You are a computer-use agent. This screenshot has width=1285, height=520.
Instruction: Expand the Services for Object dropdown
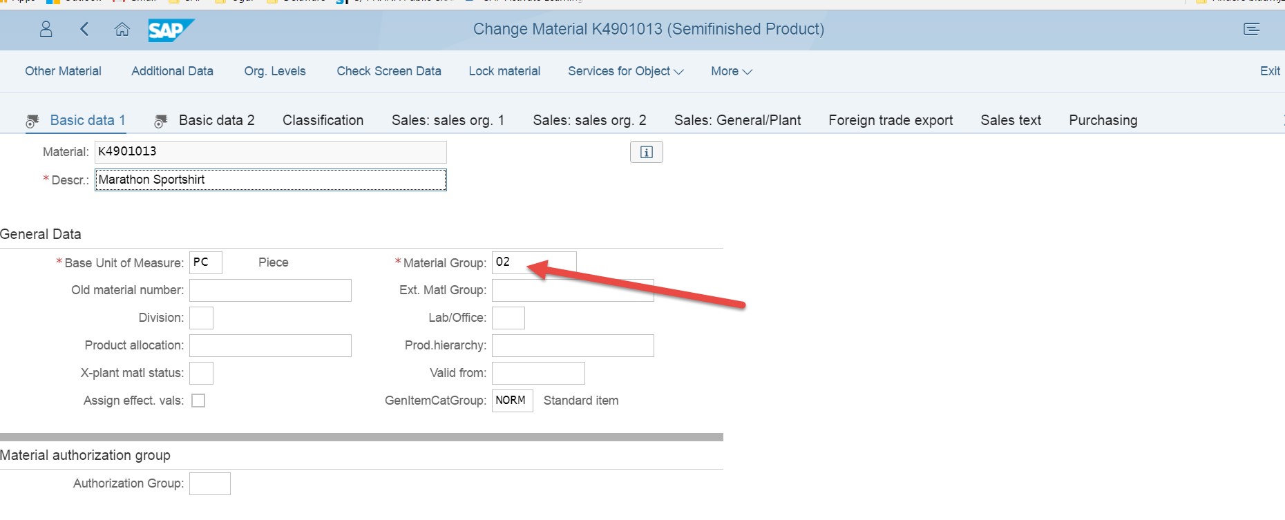click(625, 71)
